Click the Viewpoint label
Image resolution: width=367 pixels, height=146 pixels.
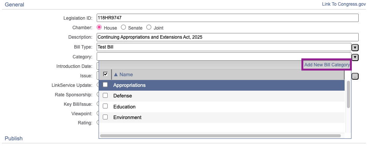(x=82, y=114)
